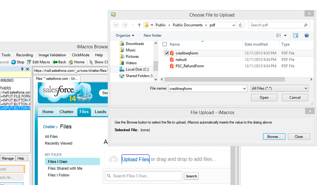Open file dialog help
Viewport: 322px width, 185px height.
click(x=307, y=35)
